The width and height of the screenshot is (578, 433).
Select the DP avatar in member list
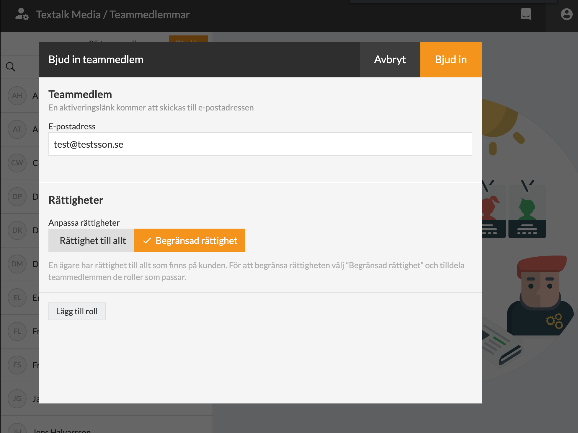pos(17,197)
